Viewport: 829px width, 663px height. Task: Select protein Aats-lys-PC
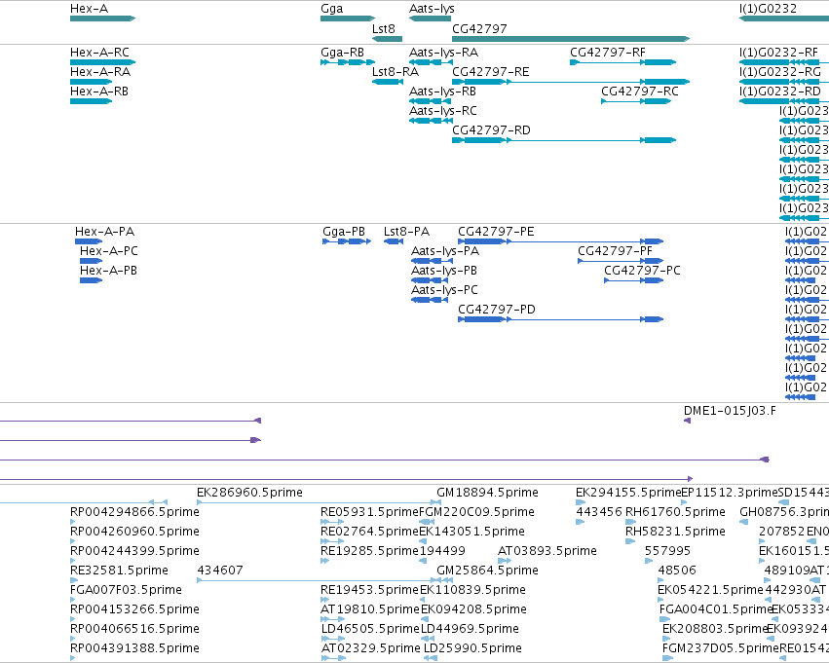point(430,300)
